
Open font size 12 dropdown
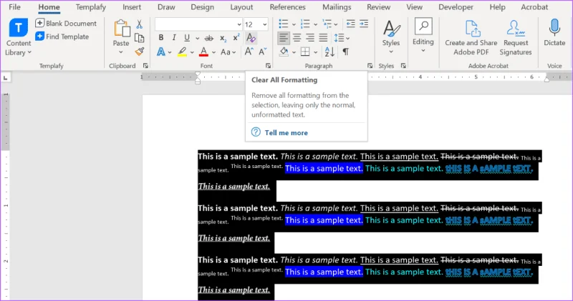(264, 24)
